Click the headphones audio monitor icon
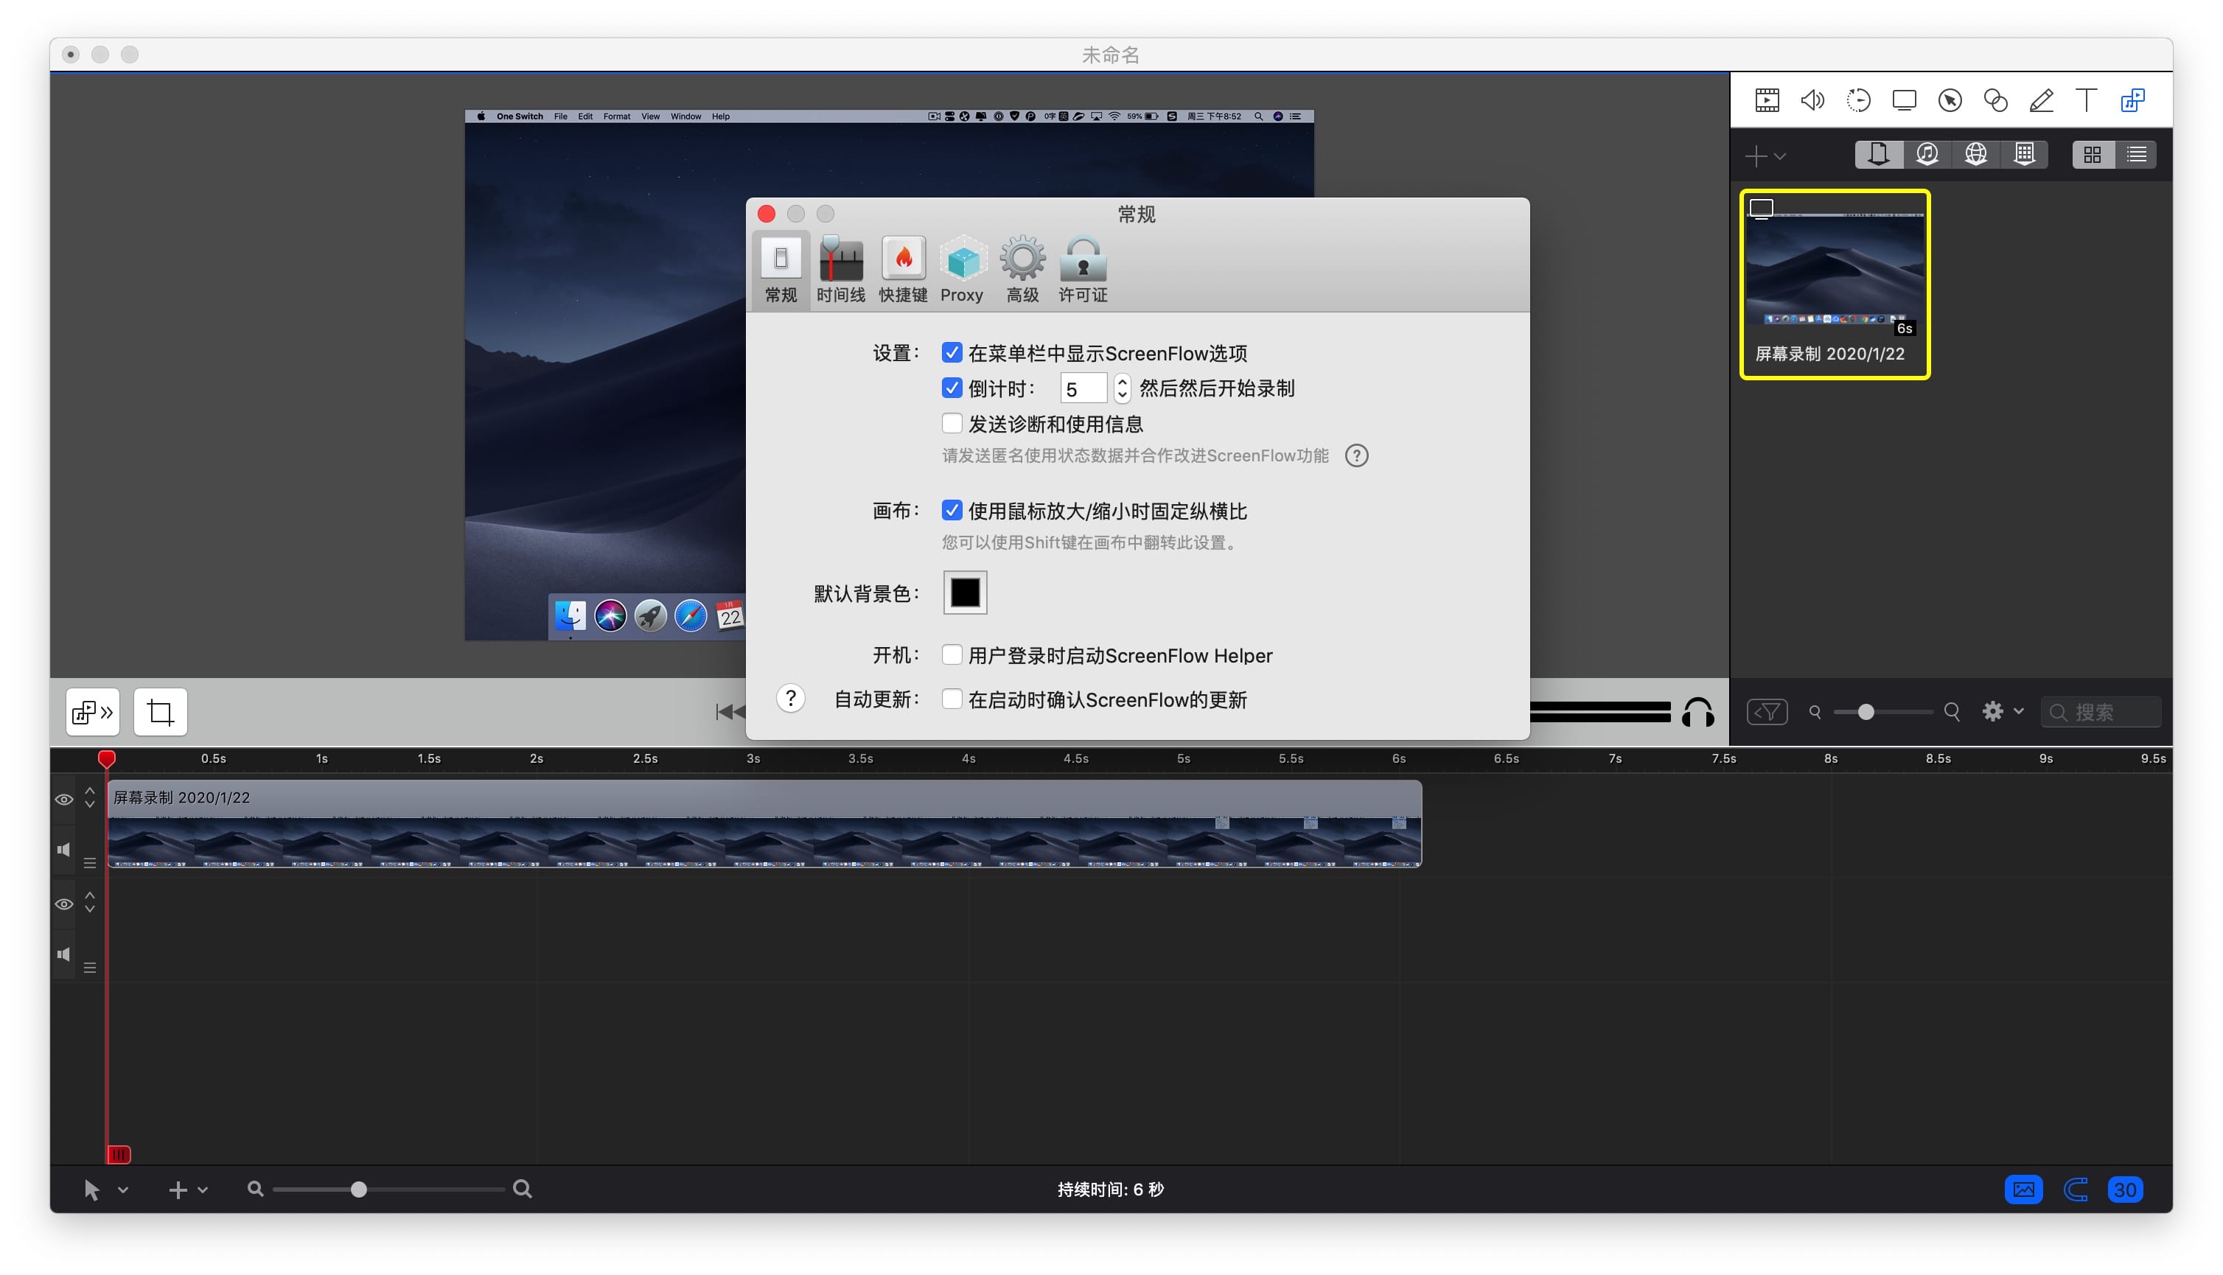The height and width of the screenshot is (1275, 2223). (x=1697, y=713)
